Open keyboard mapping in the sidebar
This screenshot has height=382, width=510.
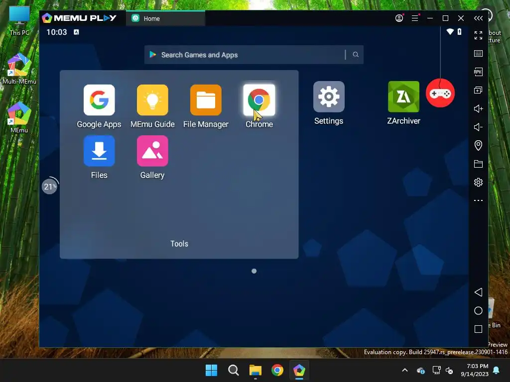point(478,54)
